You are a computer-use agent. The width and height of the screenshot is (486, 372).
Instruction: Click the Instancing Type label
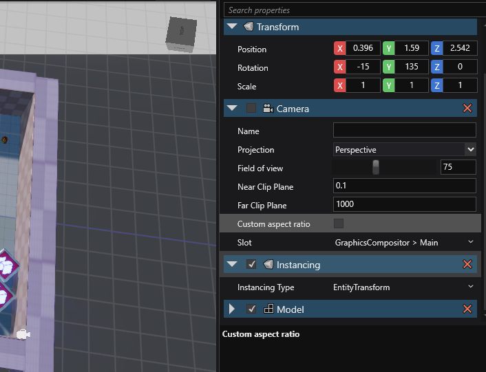(266, 287)
